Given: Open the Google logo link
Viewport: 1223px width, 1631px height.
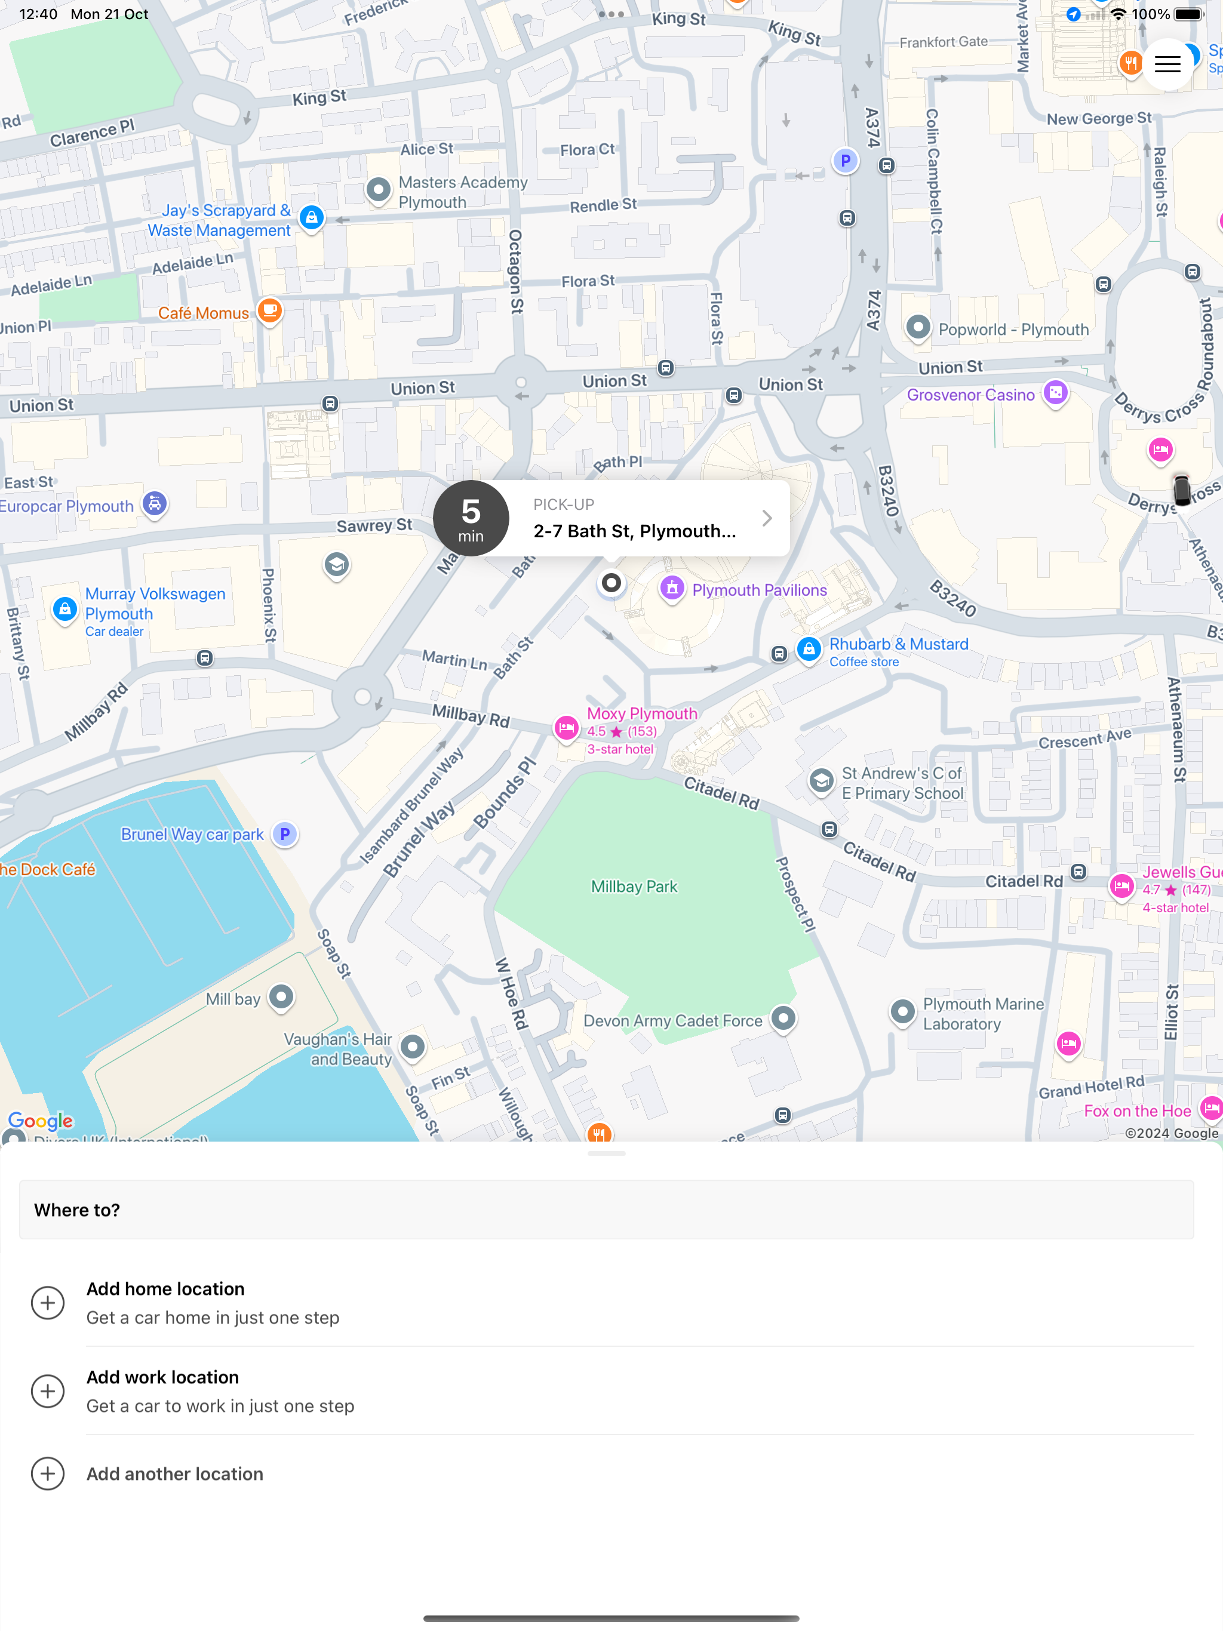Looking at the screenshot, I should coord(41,1122).
